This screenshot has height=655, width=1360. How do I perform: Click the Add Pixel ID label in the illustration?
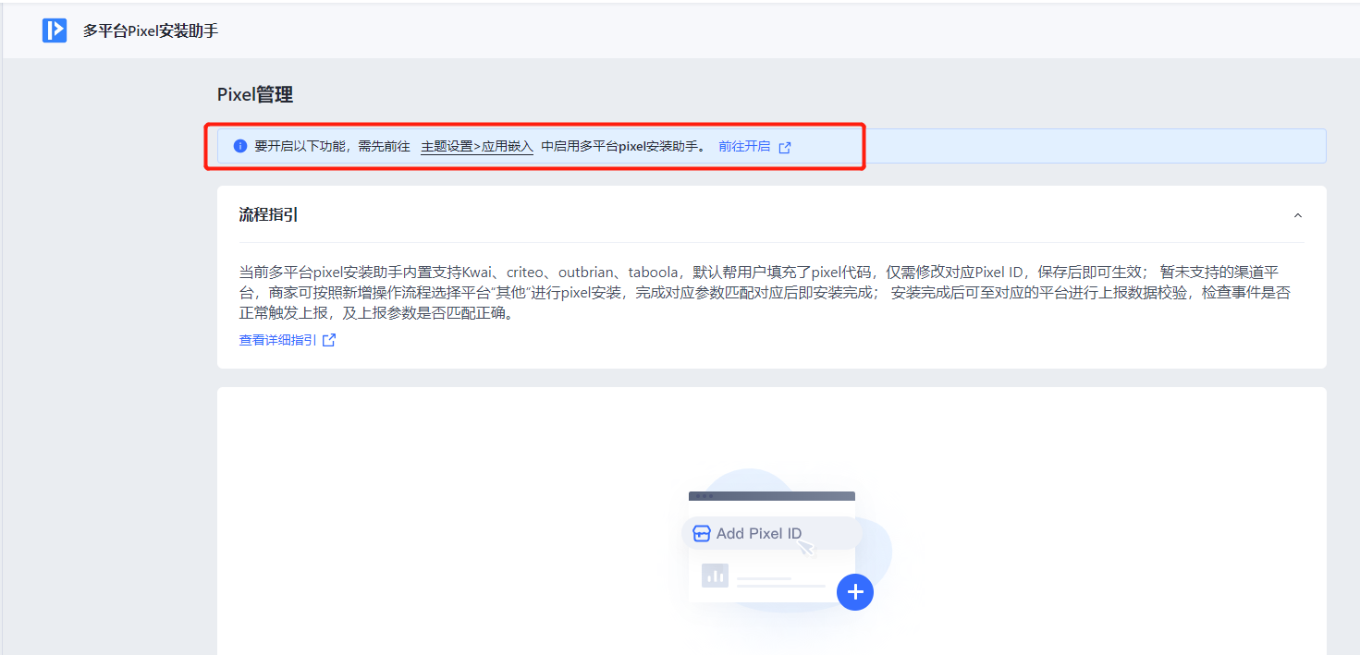759,533
